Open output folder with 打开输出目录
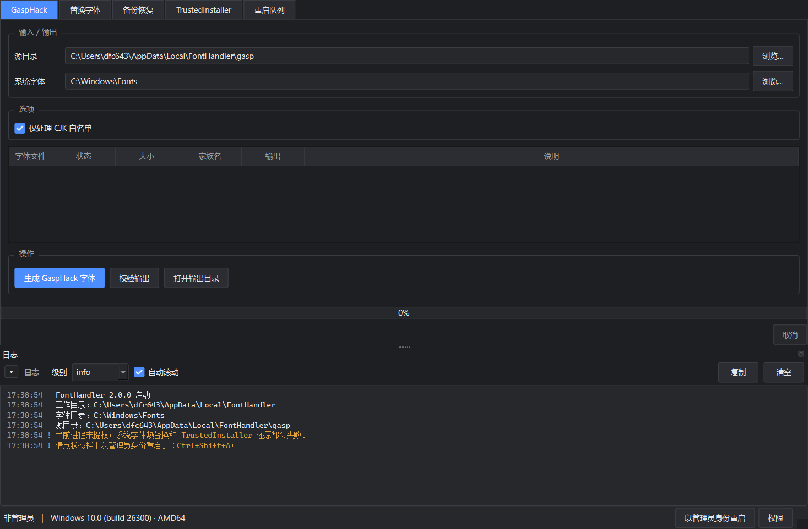The image size is (808, 529). [x=196, y=278]
